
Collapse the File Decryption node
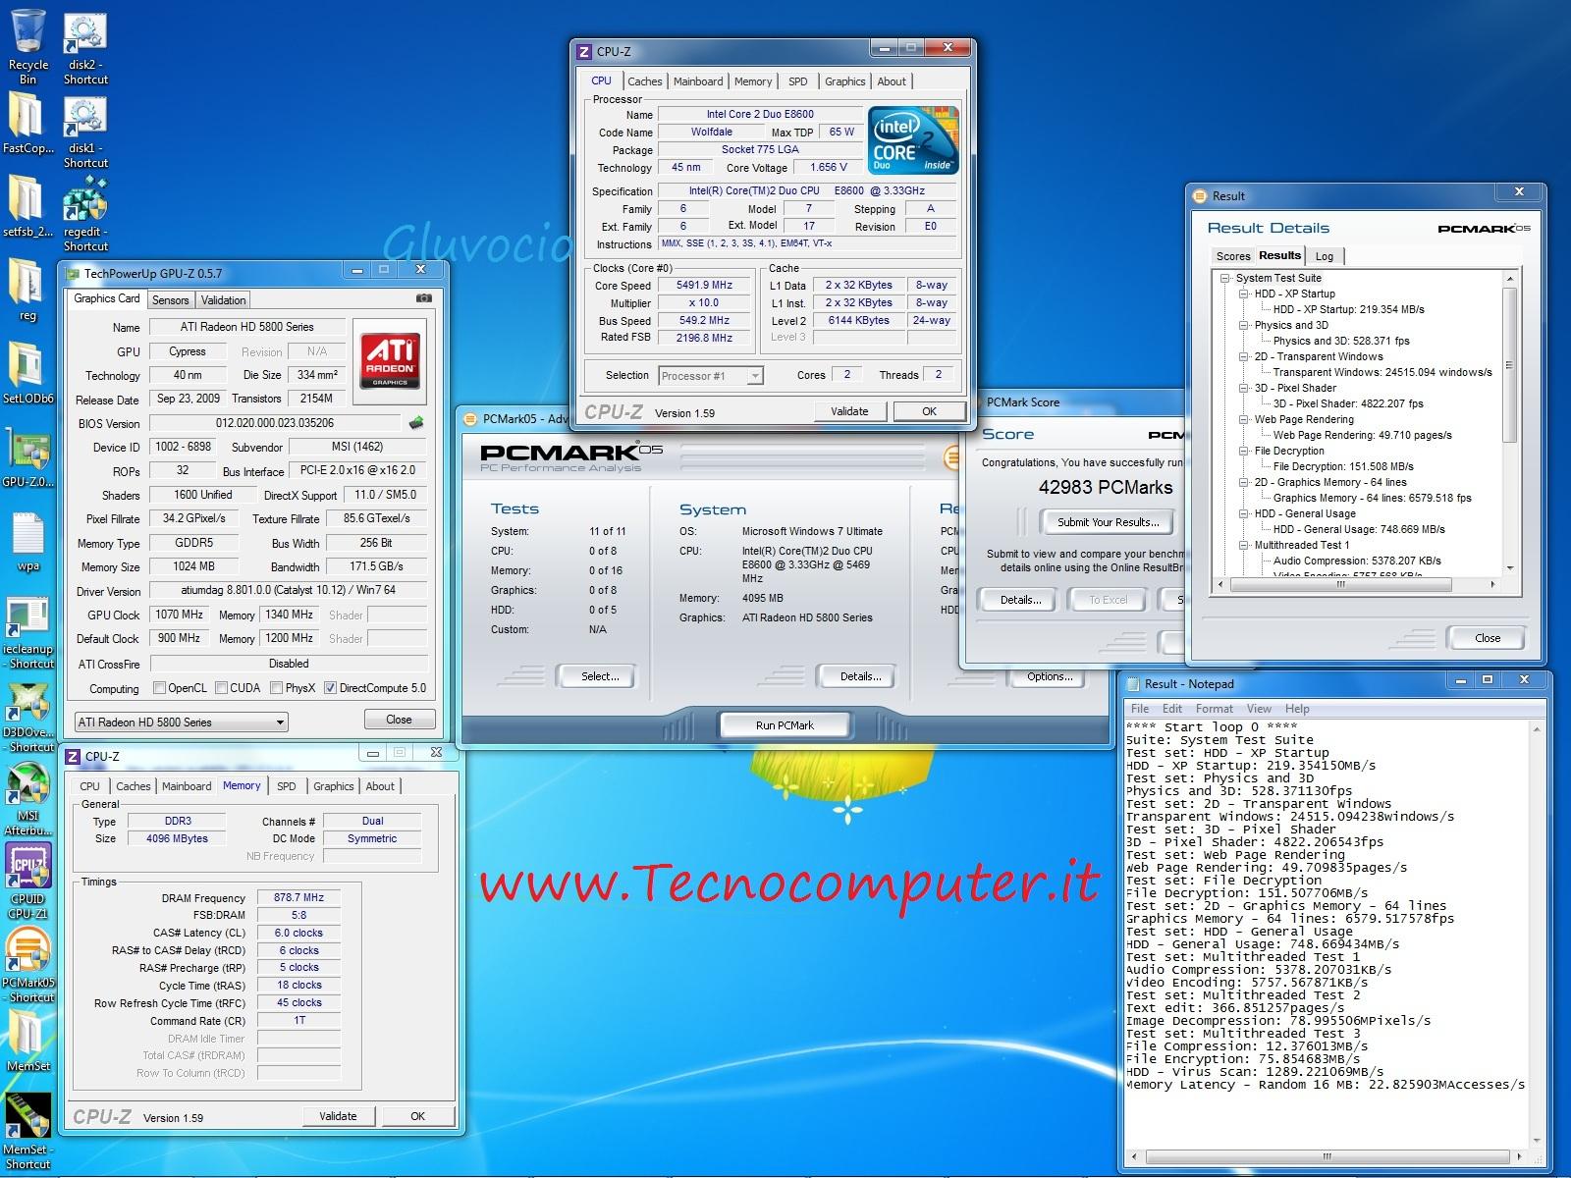(x=1243, y=451)
